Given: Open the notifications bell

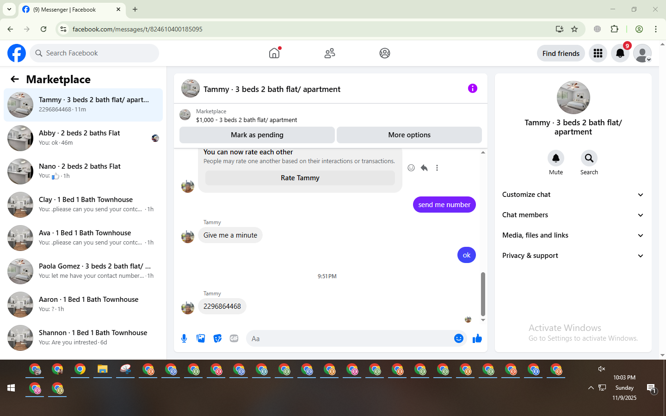Looking at the screenshot, I should pos(620,53).
